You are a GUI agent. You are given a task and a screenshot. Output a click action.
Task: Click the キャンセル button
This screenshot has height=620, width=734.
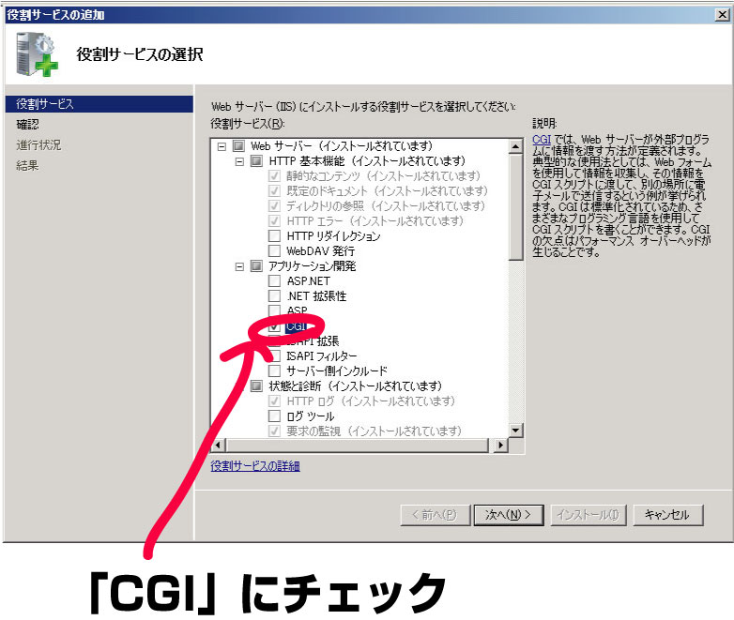click(668, 515)
